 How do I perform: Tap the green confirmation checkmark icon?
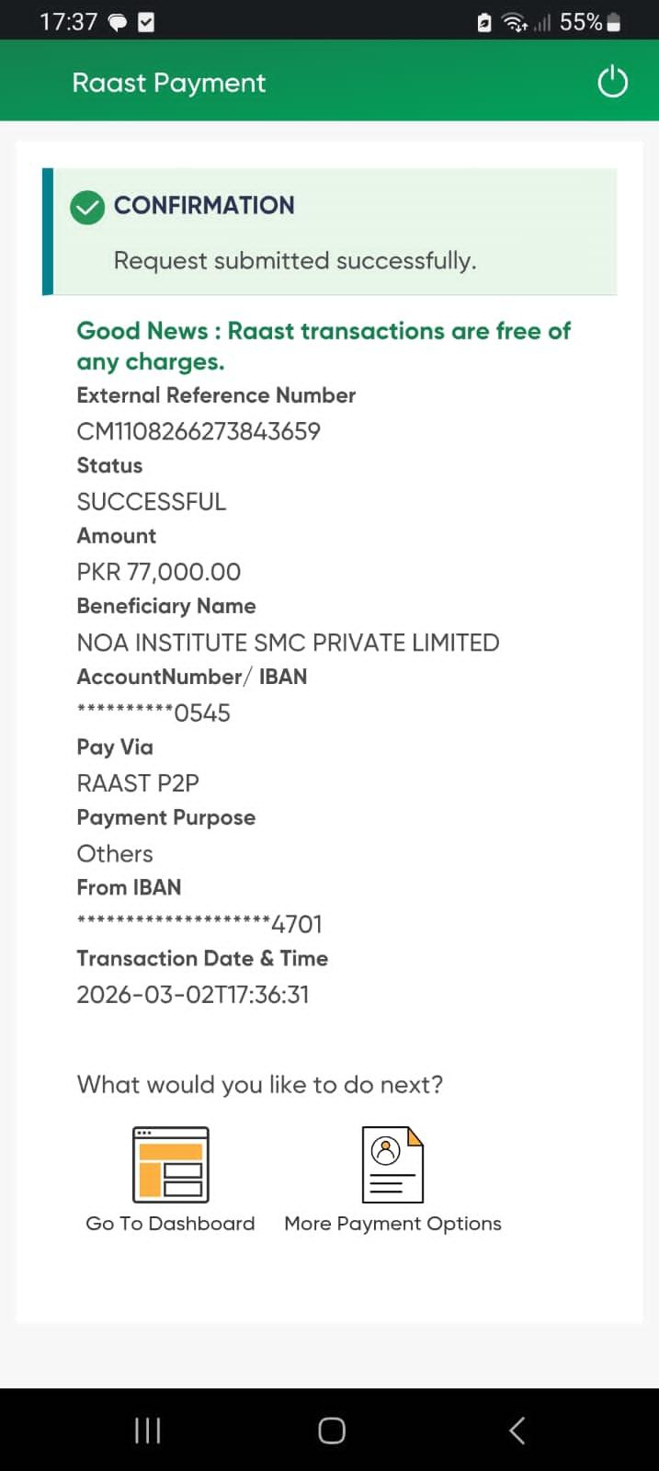87,207
